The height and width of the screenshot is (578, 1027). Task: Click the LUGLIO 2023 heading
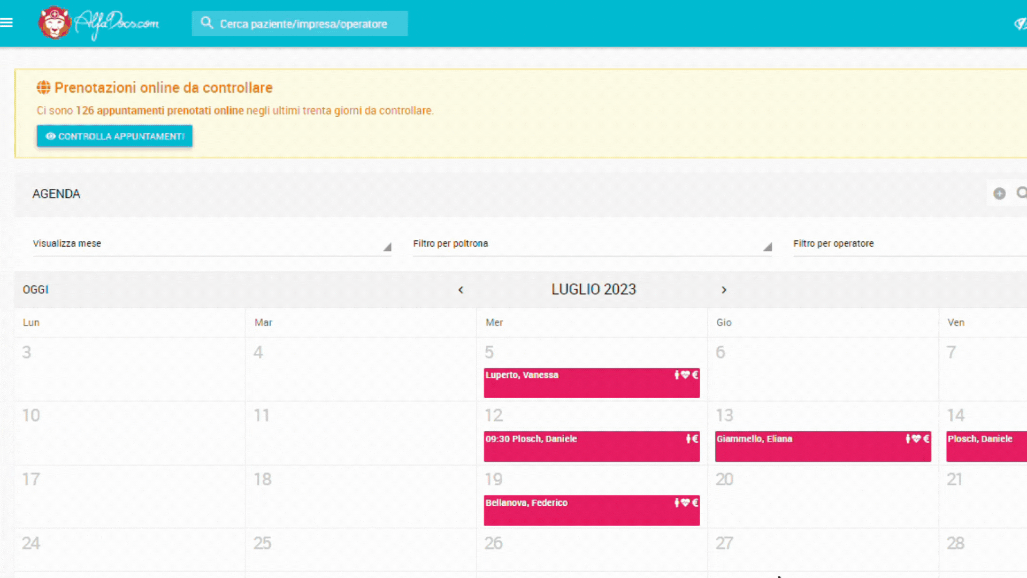[594, 290]
